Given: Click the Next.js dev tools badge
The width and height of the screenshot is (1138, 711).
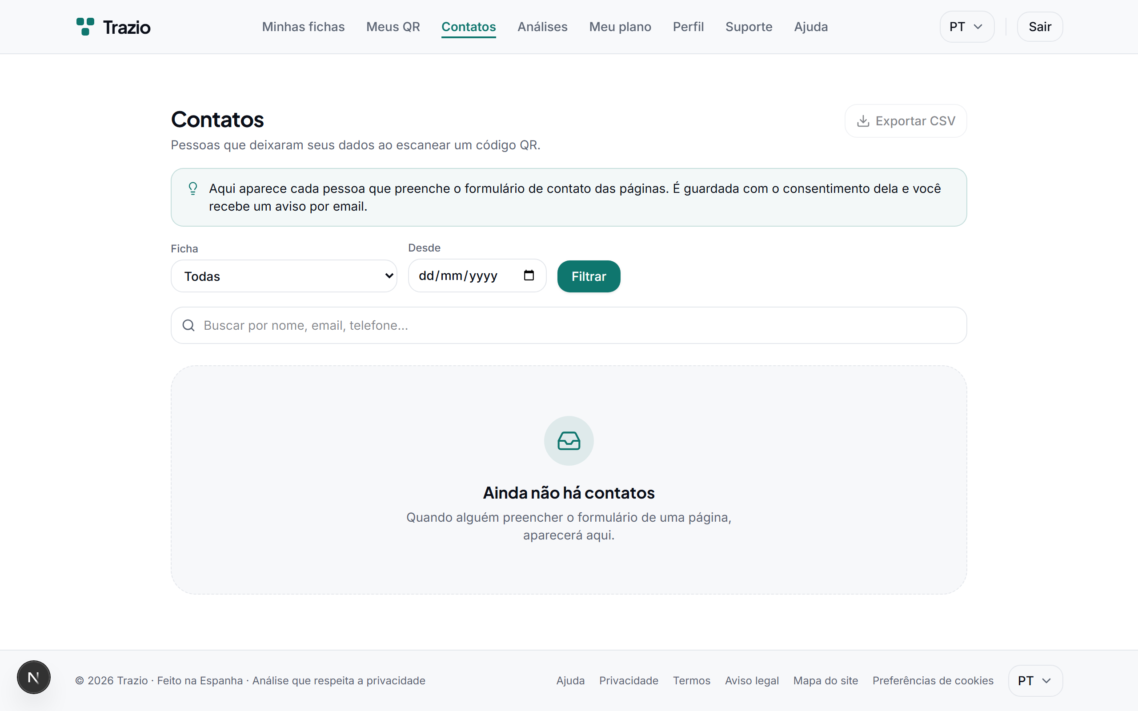Looking at the screenshot, I should [34, 677].
